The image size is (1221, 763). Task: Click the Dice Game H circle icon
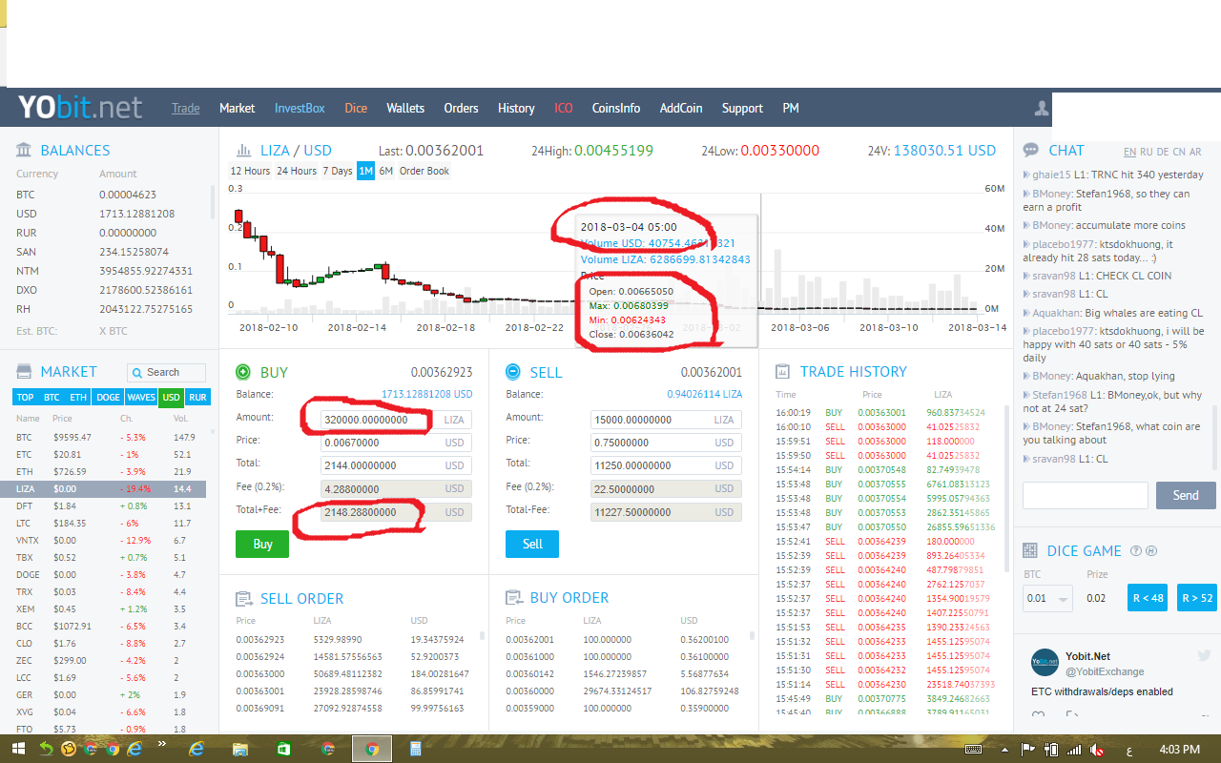[x=1150, y=551]
